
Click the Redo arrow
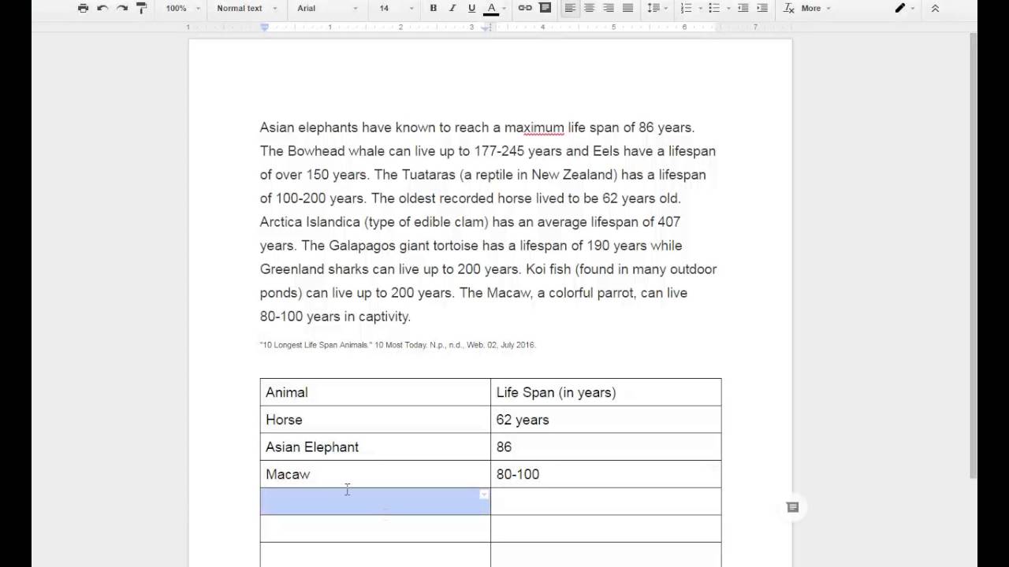coord(122,8)
